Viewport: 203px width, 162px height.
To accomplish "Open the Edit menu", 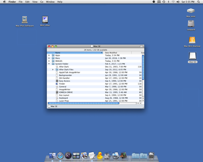I will [x=27, y=2].
